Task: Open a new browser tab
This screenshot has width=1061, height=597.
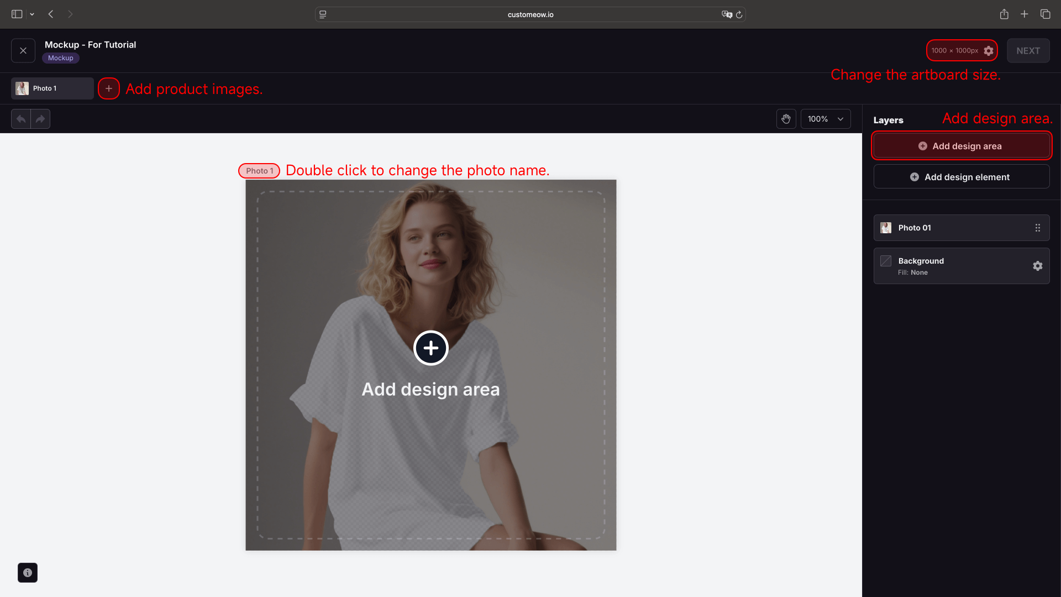Action: [x=1024, y=14]
